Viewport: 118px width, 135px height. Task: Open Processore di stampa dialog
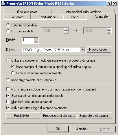point(59,116)
